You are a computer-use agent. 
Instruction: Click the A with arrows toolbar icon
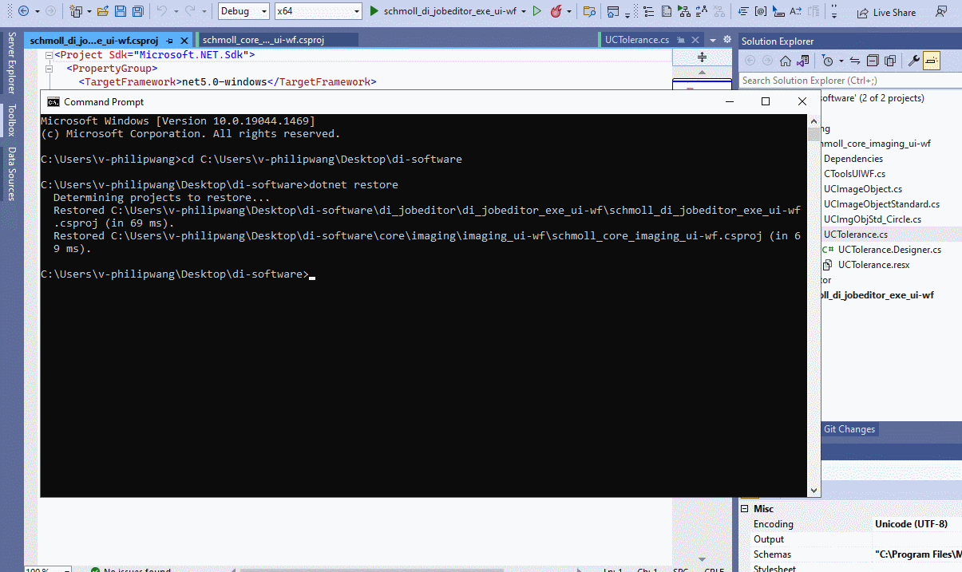[796, 11]
